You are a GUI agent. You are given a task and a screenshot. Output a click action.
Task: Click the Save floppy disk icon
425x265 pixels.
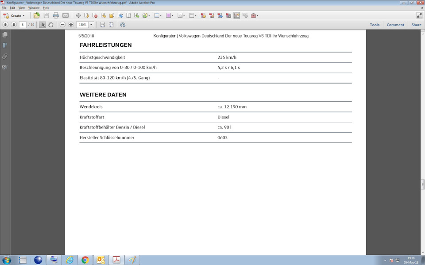click(46, 15)
